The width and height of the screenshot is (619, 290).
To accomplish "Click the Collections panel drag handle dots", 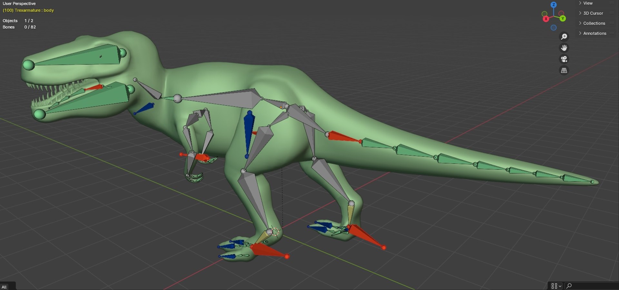I will coord(612,23).
